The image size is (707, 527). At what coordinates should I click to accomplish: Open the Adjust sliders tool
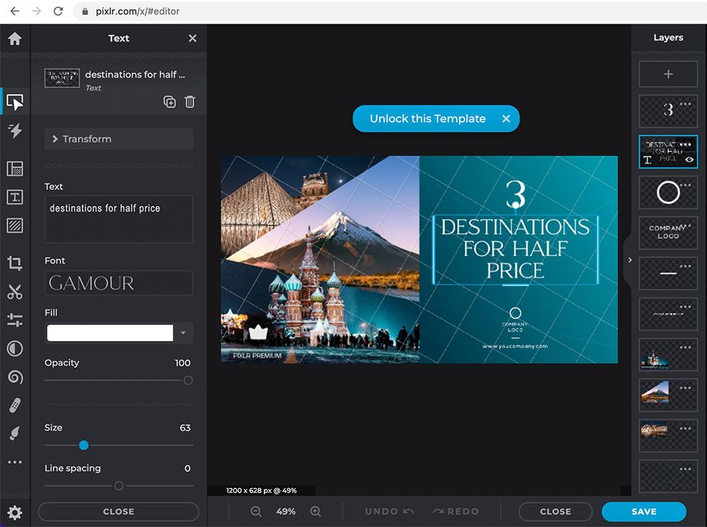click(x=15, y=320)
